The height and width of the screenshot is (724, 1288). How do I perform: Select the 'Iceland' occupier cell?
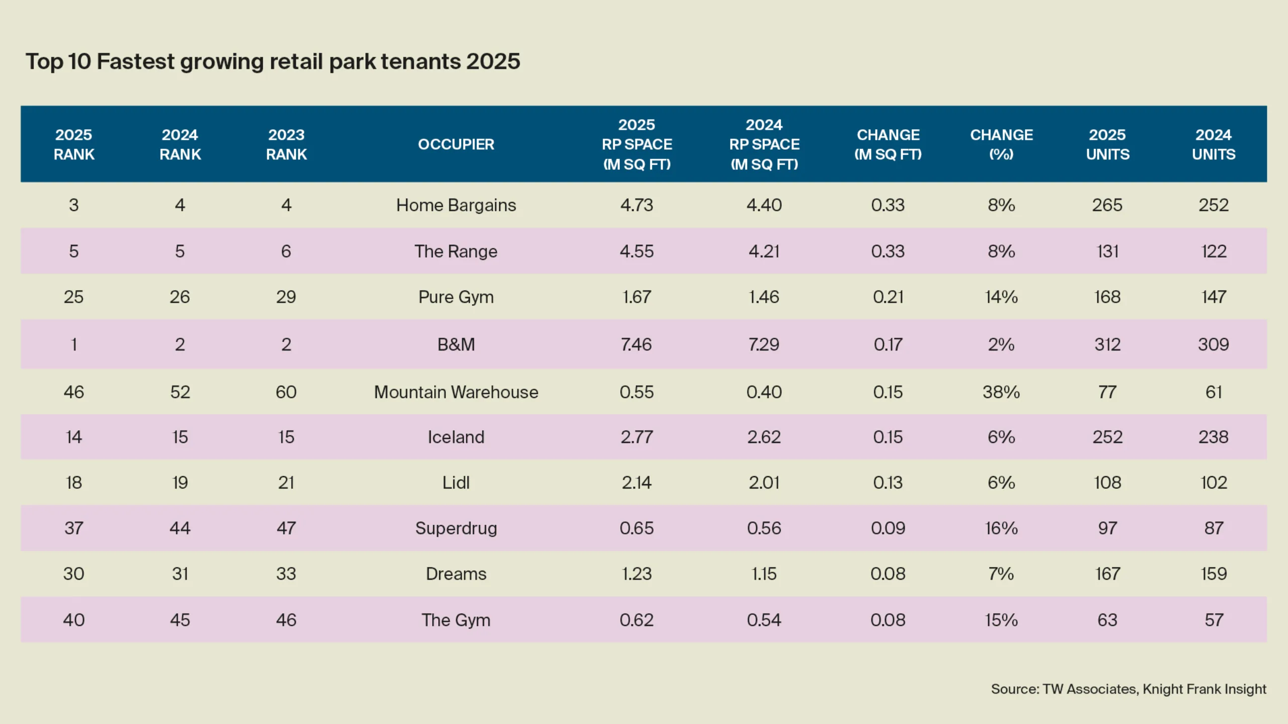point(456,437)
